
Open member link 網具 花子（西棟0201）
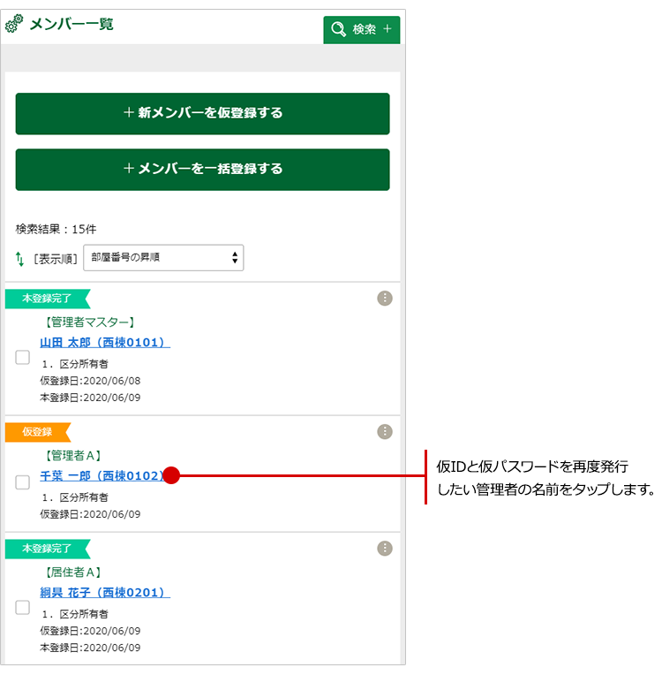pyautogui.click(x=105, y=592)
